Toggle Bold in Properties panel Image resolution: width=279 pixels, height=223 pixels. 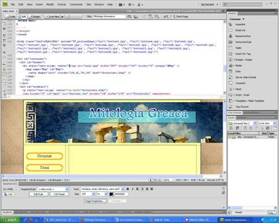point(128,189)
